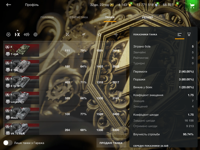
Task: Toggle Лише танки з Гаража switch
Action: [x=8, y=143]
